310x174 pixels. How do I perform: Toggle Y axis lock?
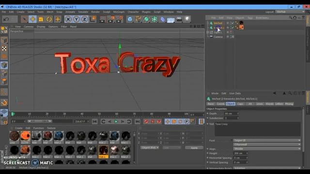77,19
